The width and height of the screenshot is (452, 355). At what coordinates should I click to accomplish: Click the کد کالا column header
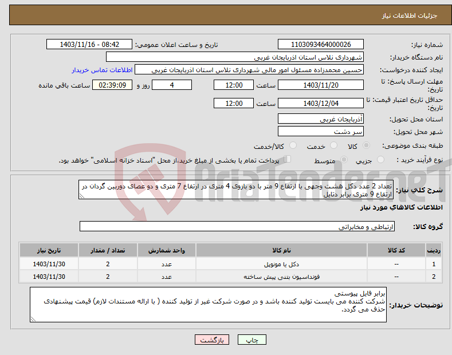click(396, 250)
